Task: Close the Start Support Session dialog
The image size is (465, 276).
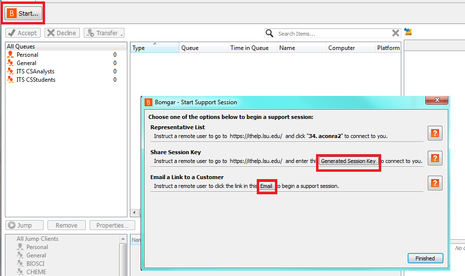Action: coord(437,100)
